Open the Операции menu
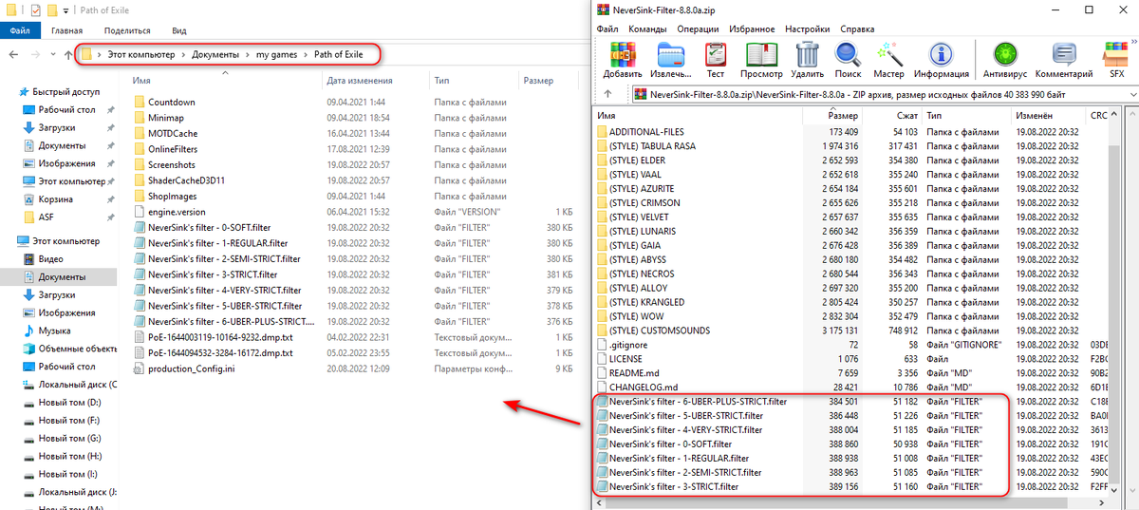 pos(698,28)
